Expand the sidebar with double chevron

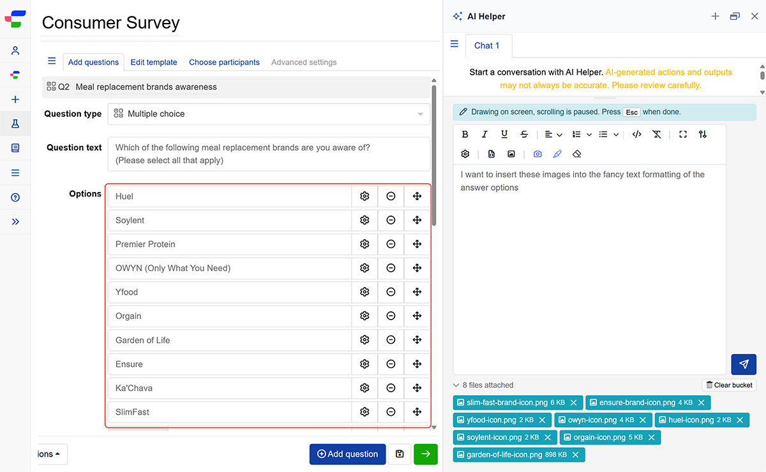[15, 222]
